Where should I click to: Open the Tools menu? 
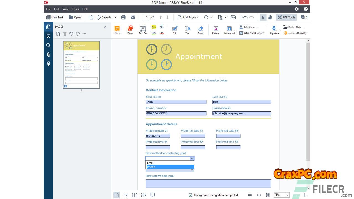point(75,9)
